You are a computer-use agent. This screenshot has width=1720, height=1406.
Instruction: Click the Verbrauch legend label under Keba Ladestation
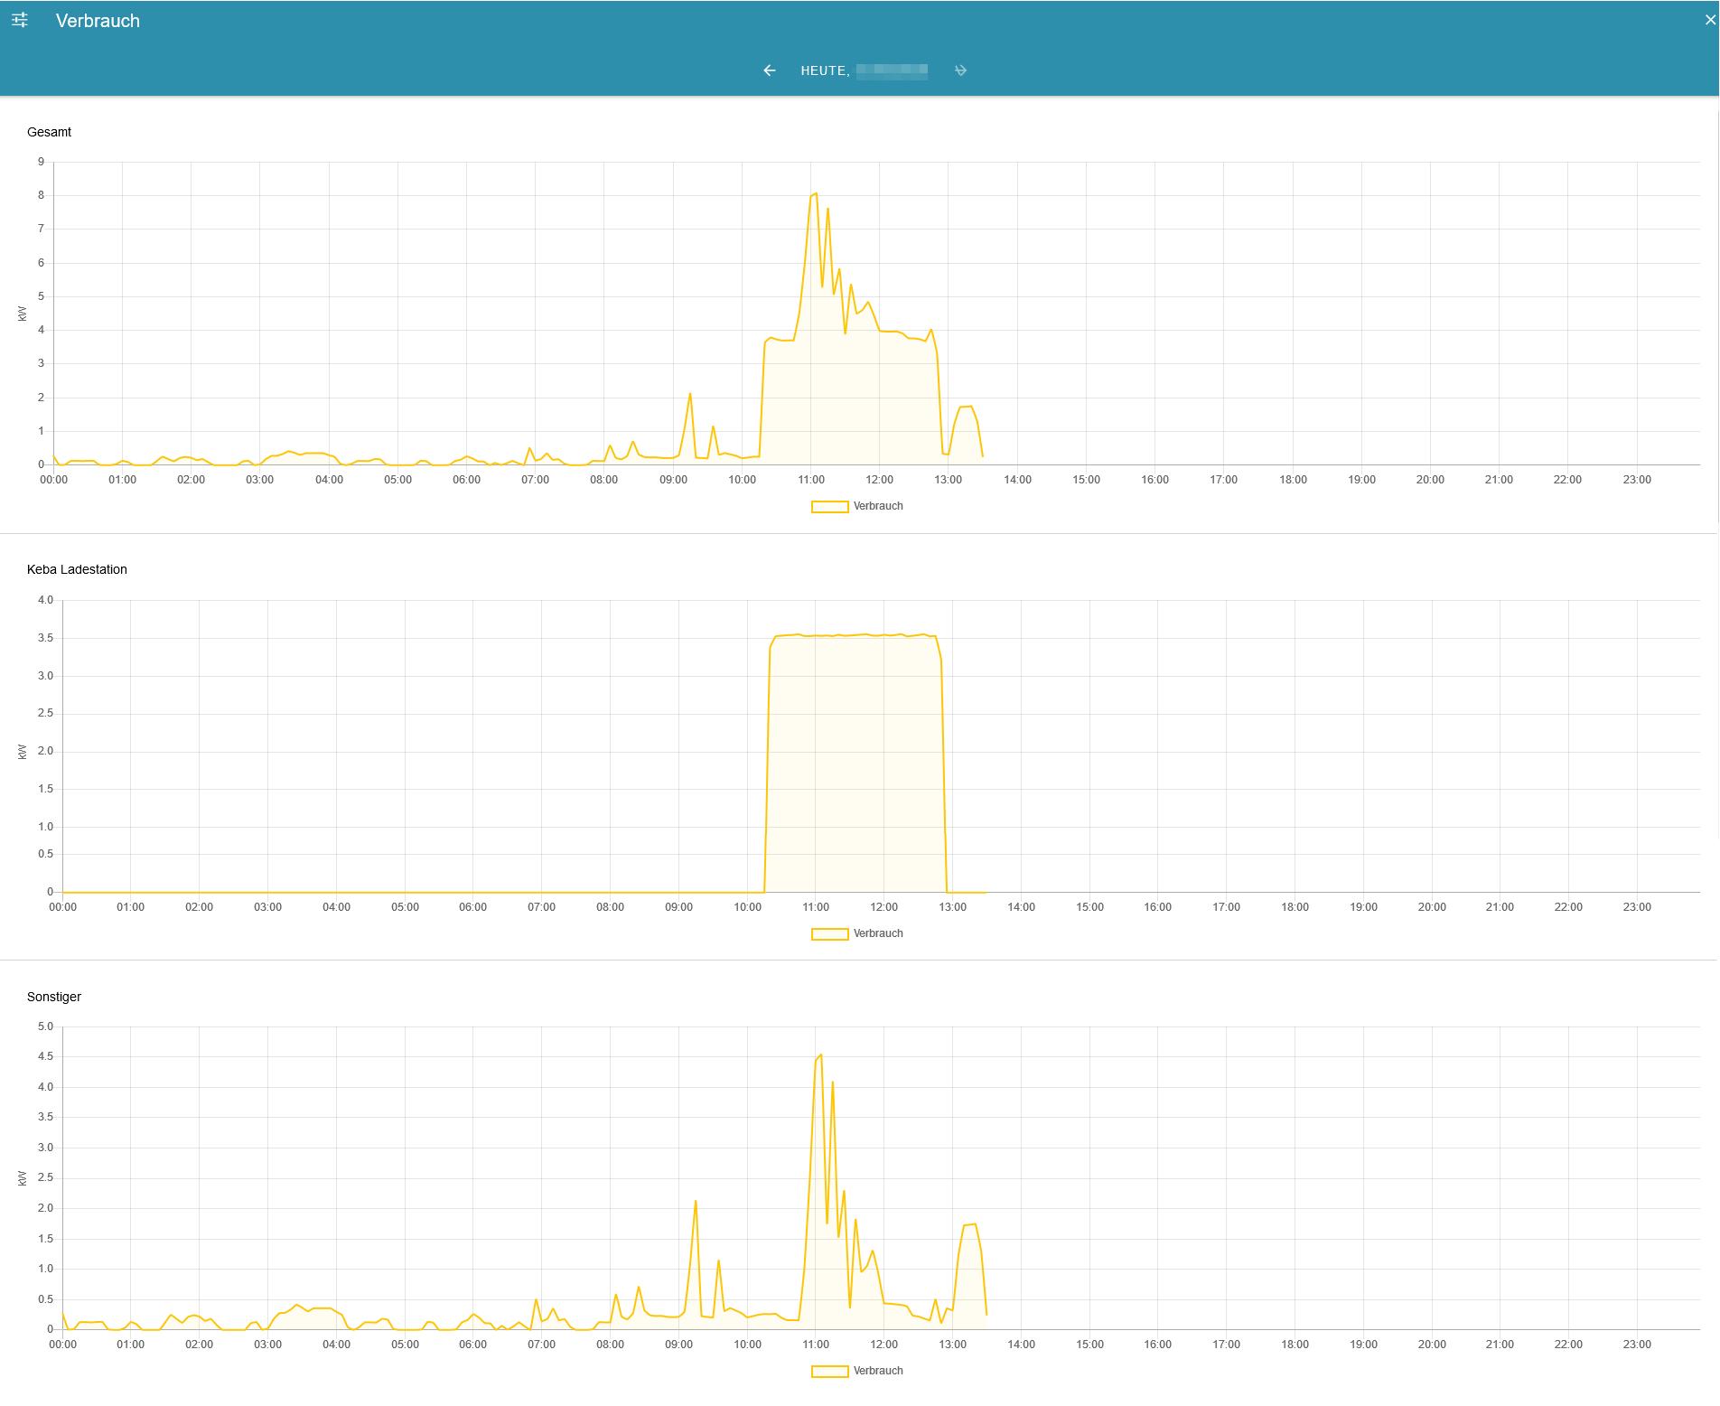[x=878, y=933]
